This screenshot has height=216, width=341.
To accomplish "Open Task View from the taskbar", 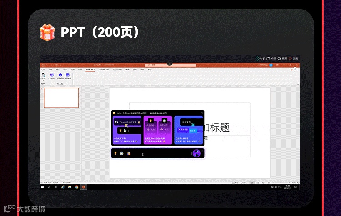I will coord(56,187).
